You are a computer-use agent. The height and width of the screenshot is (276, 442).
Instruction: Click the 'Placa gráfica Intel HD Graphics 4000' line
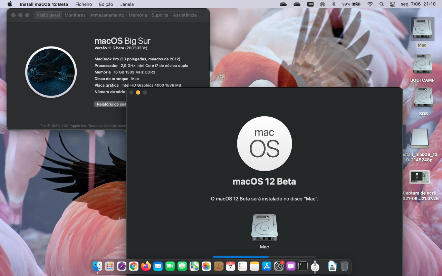(x=138, y=85)
